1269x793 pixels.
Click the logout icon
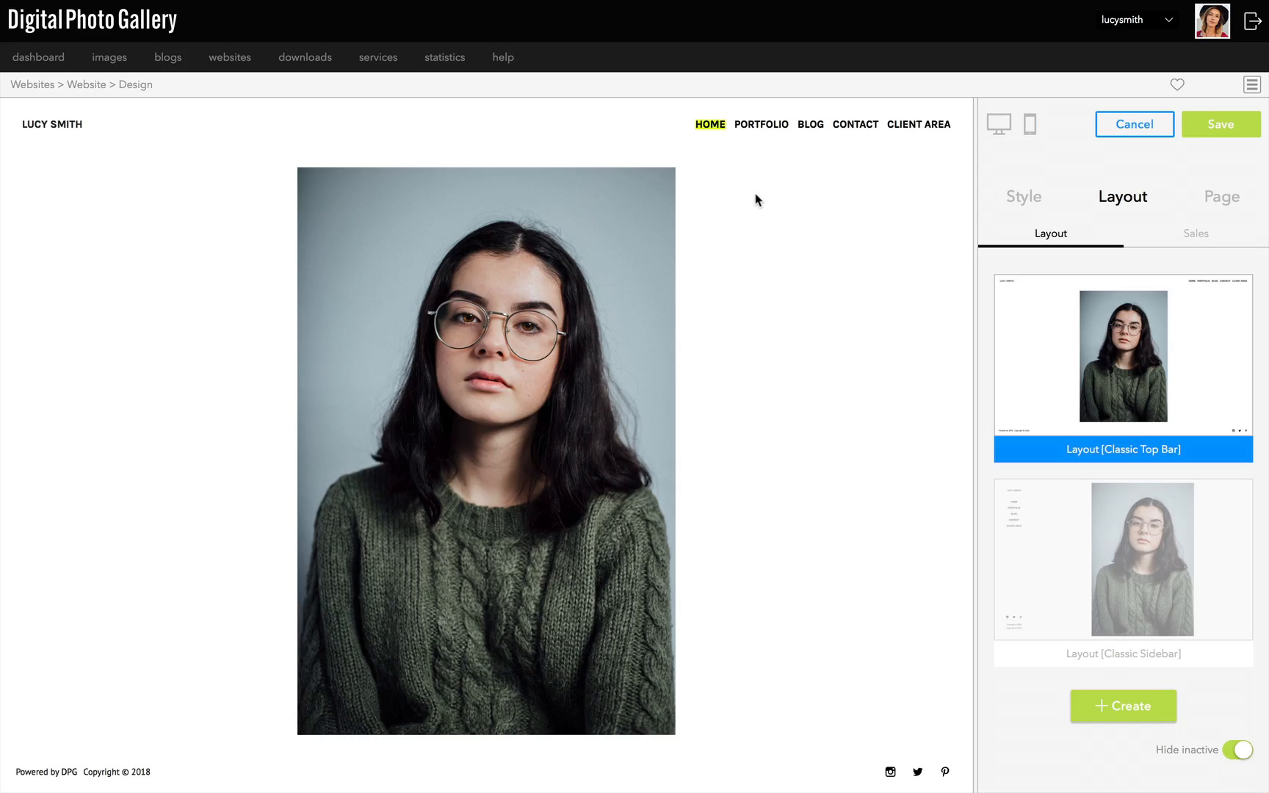1253,21
